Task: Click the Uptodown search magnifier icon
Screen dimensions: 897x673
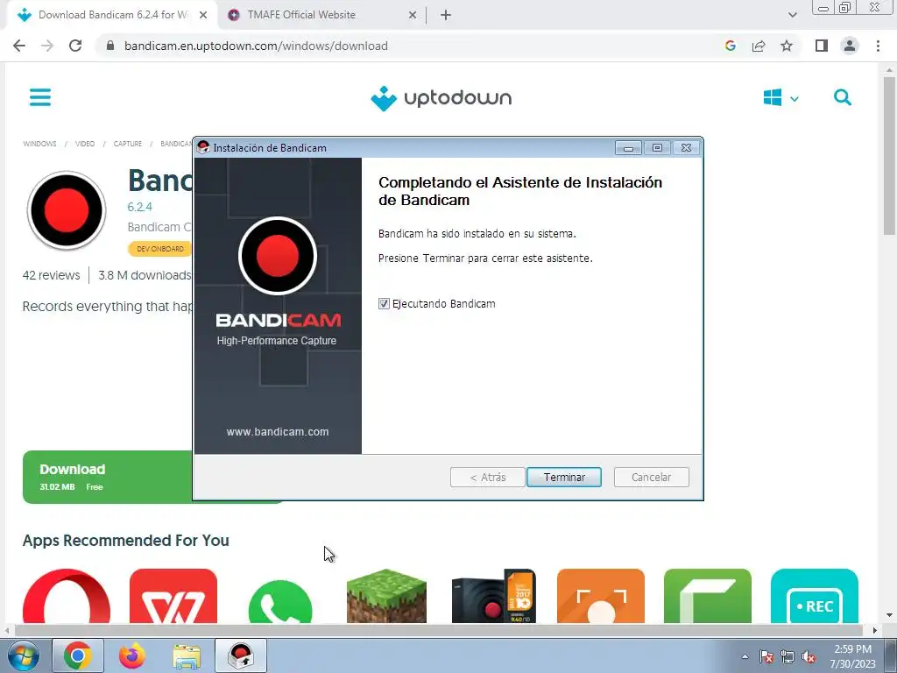Action: (842, 97)
